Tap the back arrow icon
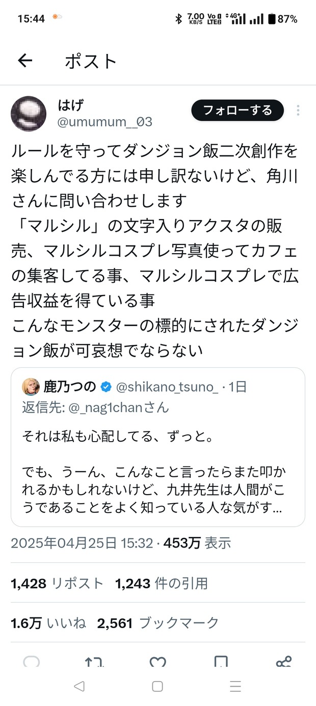This screenshot has width=316, height=706. [x=25, y=61]
